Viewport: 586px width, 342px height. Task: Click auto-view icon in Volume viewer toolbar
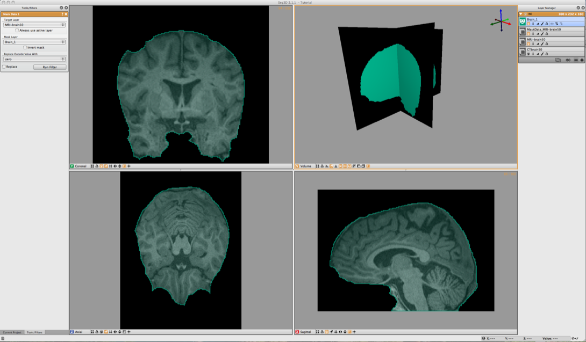[x=317, y=166]
